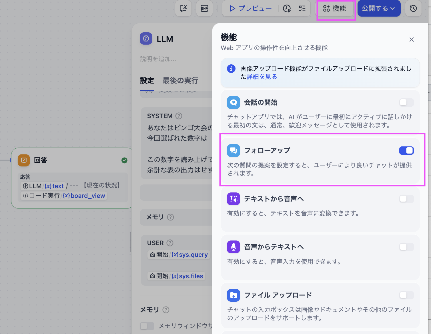Click the USER help question mark icon

point(170,243)
